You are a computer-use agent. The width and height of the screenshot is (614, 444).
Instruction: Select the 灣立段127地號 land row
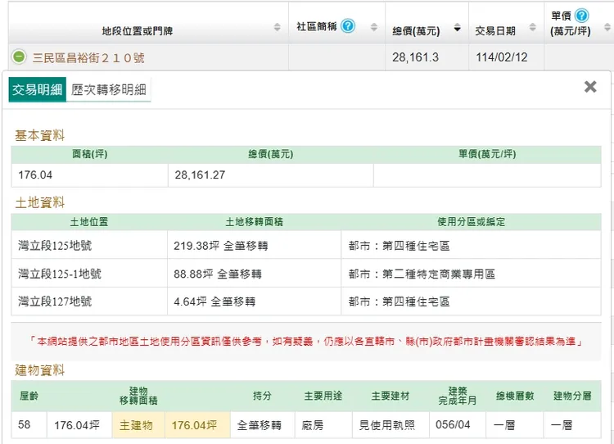(306, 301)
